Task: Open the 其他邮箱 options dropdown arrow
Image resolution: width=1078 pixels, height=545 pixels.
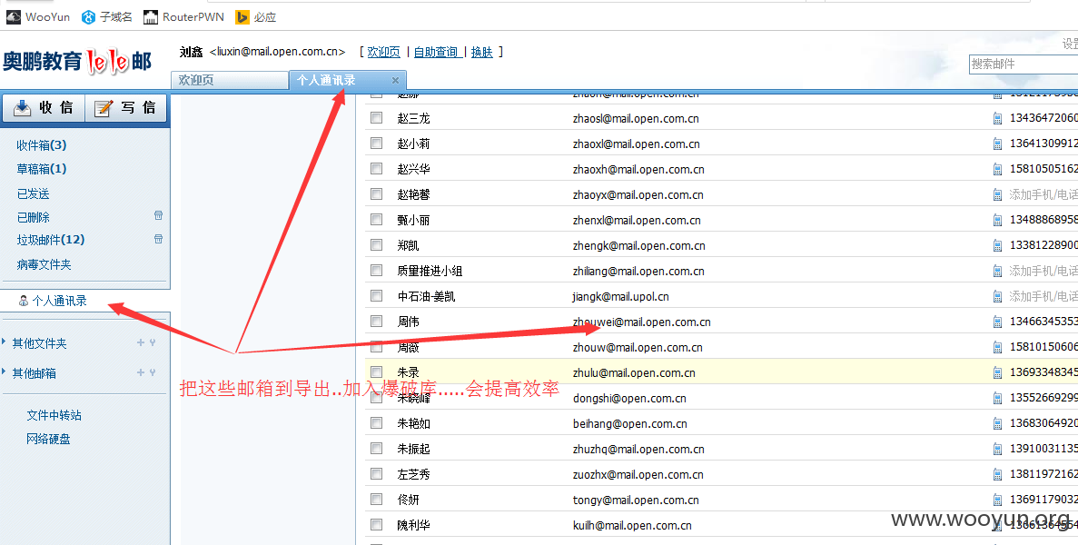Action: pyautogui.click(x=152, y=372)
